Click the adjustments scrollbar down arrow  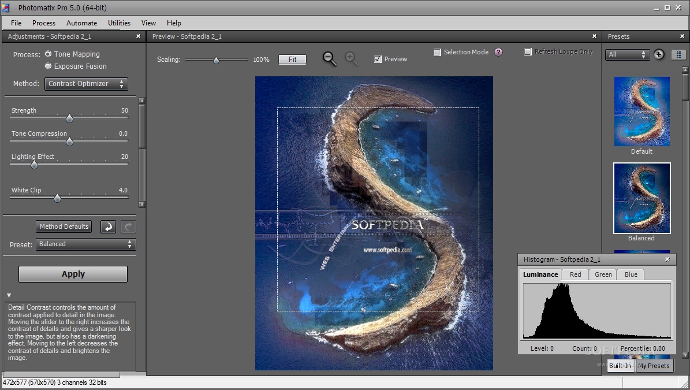click(141, 204)
